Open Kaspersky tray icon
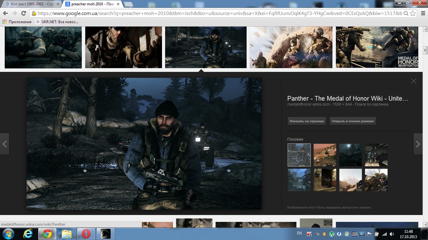 (x=309, y=234)
